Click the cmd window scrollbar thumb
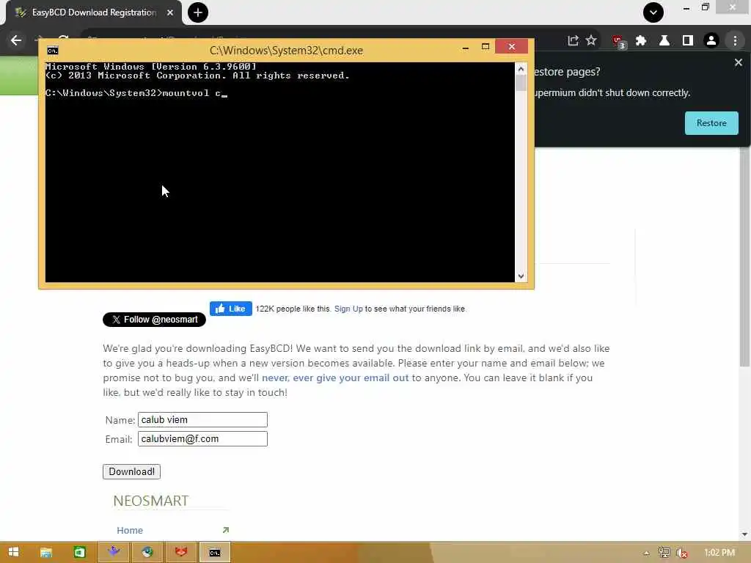The height and width of the screenshot is (563, 751). pos(521,84)
